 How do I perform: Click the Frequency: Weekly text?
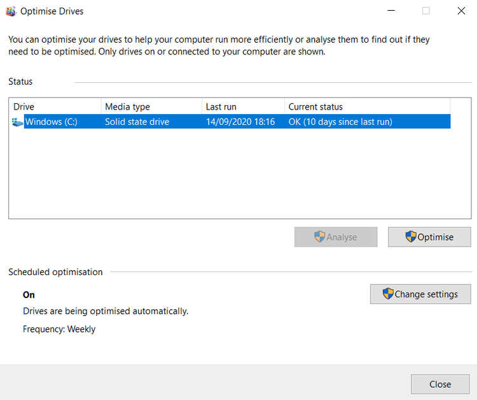point(59,329)
